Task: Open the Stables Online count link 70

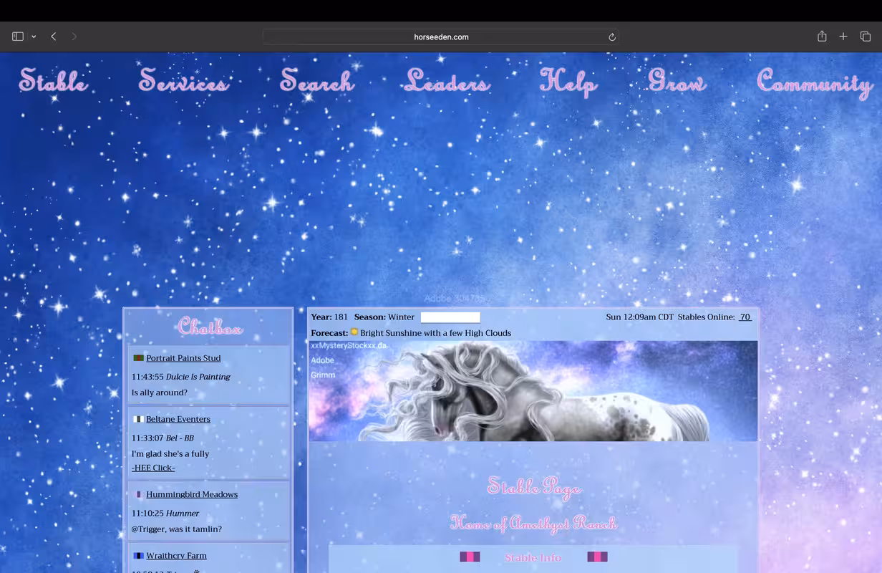Action: click(x=745, y=317)
